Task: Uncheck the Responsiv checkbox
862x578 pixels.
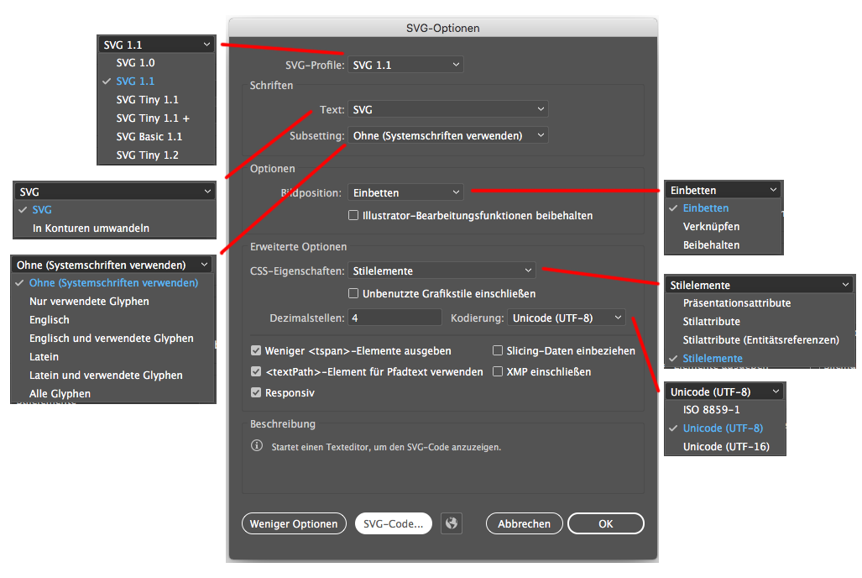Action: click(x=256, y=392)
